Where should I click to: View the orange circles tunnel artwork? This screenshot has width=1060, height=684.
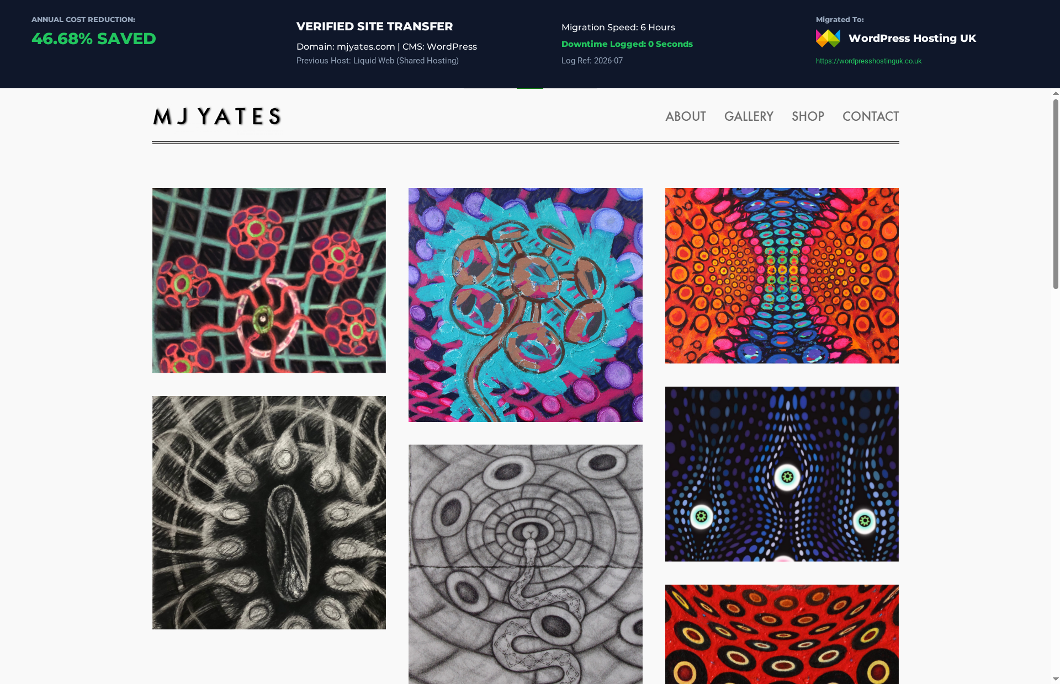pyautogui.click(x=782, y=276)
